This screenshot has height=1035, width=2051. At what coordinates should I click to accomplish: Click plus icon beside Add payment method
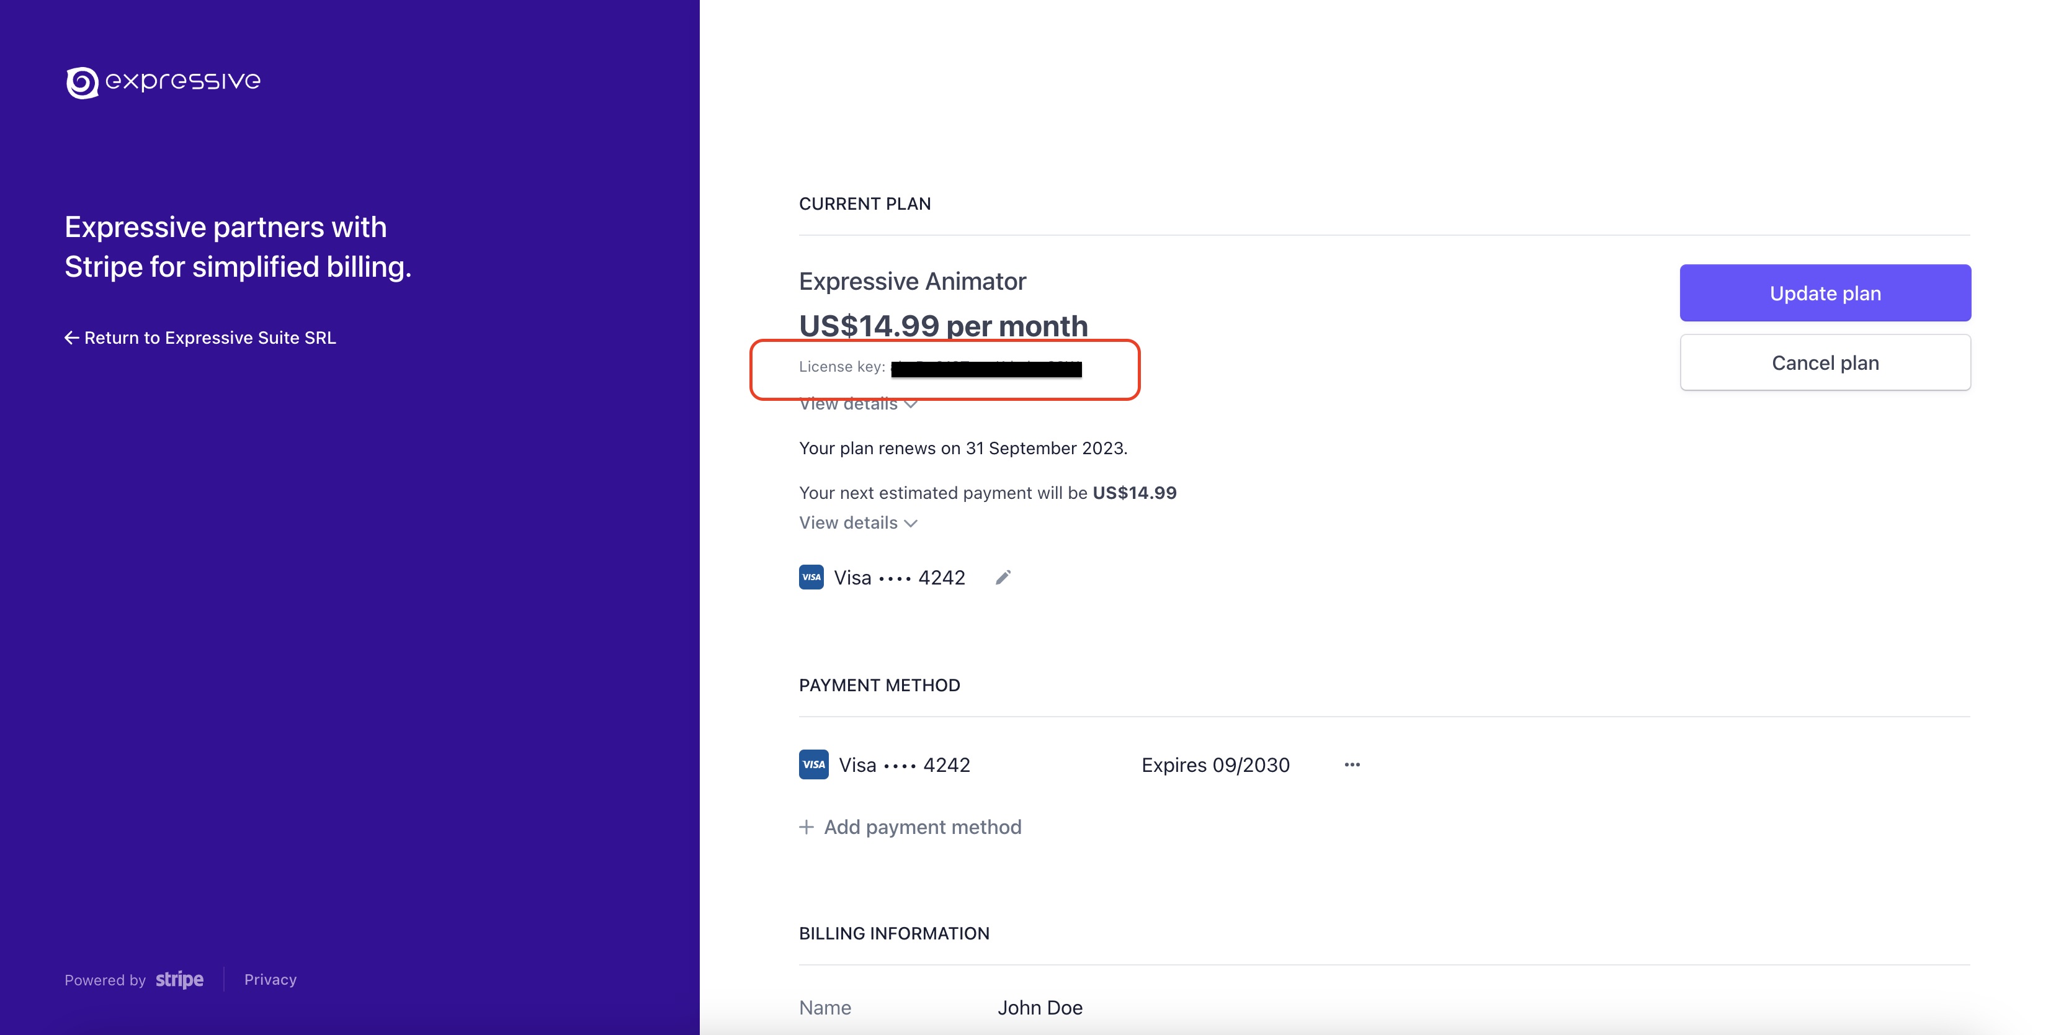[807, 827]
